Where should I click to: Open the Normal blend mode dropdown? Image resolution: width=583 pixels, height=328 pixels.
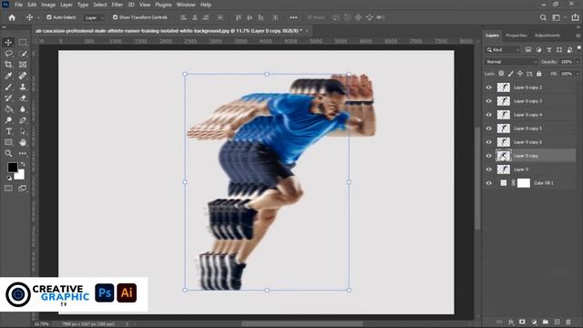(511, 62)
